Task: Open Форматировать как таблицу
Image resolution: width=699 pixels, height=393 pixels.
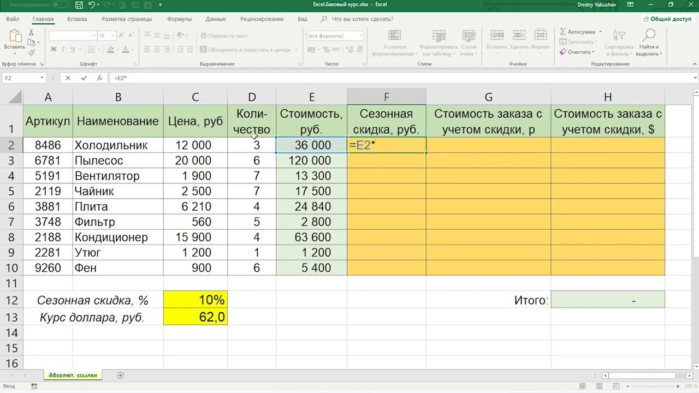Action: pos(438,43)
